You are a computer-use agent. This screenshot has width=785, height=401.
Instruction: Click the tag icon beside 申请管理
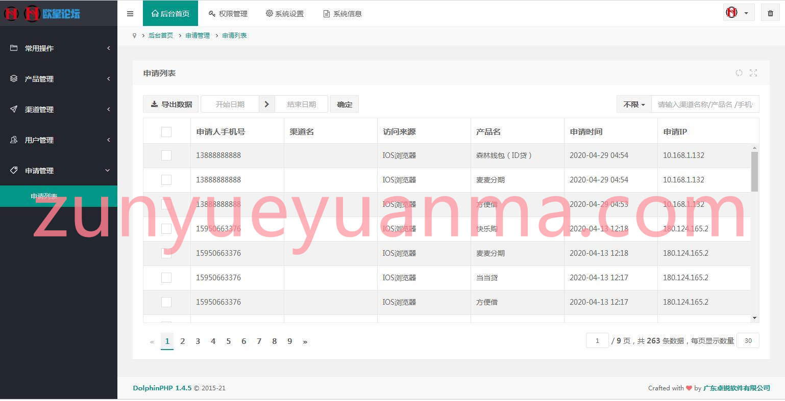pyautogui.click(x=14, y=170)
